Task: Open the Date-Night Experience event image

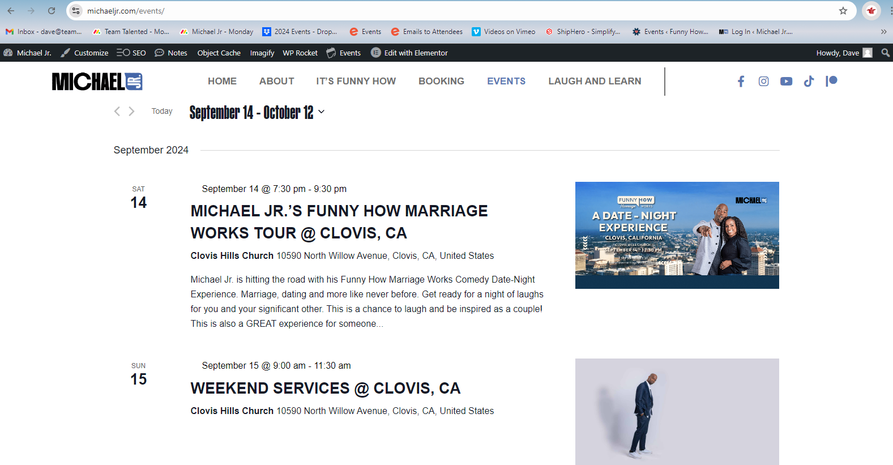Action: (x=677, y=235)
